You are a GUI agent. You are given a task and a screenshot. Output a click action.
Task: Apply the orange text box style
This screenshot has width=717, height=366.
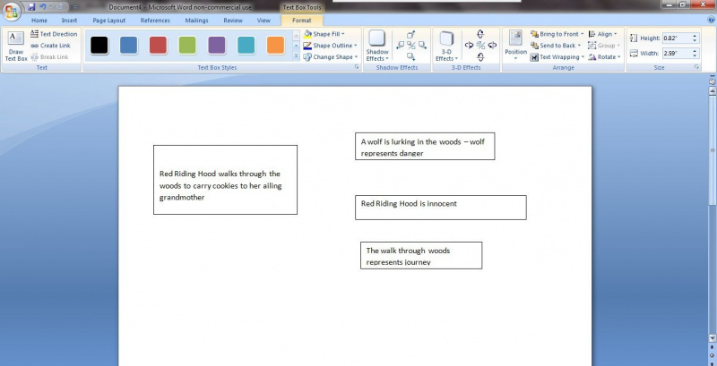point(275,45)
